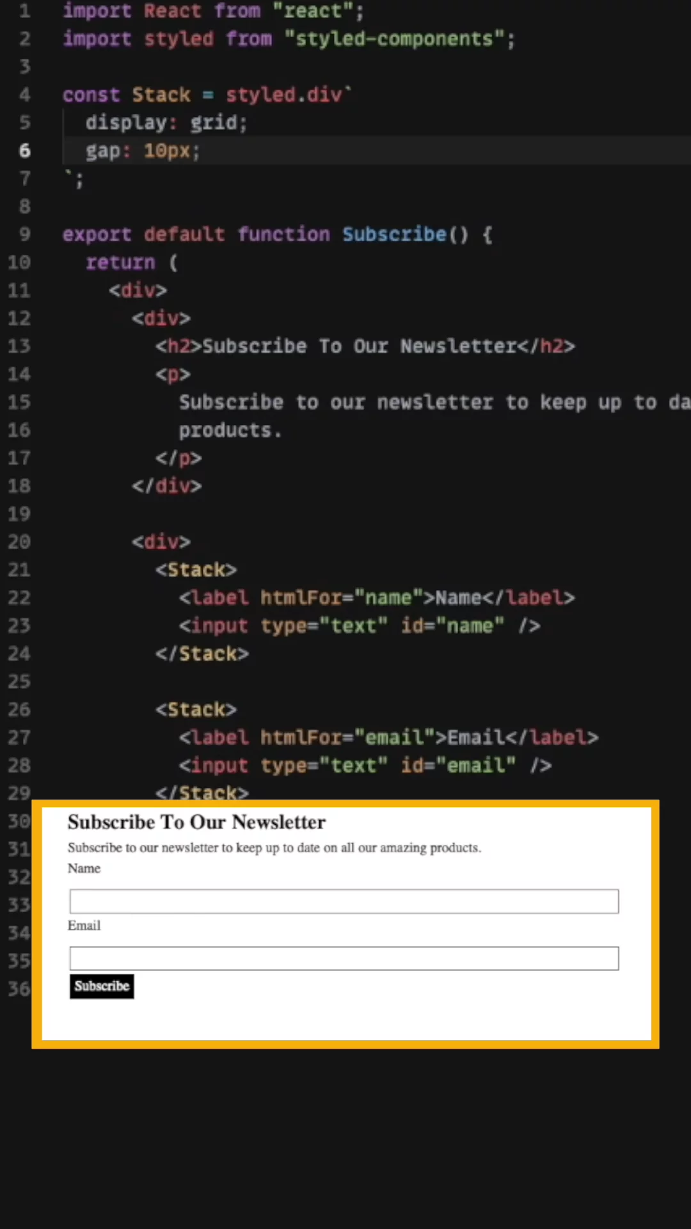Click the 'return (' statement on line 10
Viewport: 691px width, 1229px height.
131,262
